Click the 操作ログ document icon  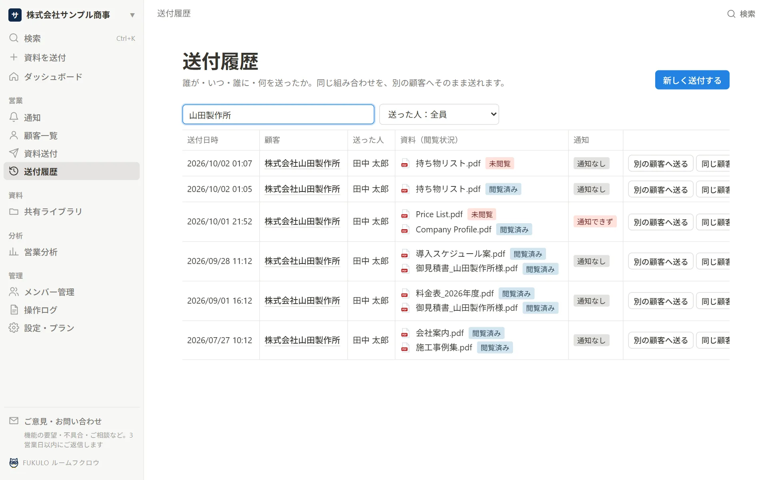[x=14, y=310]
